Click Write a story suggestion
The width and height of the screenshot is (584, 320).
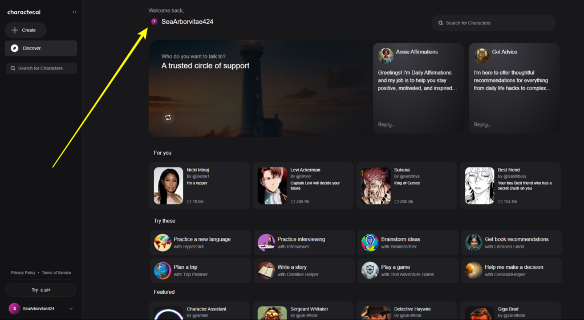304,270
